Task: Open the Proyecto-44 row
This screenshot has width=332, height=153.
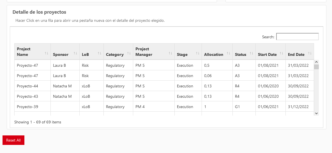Action: pyautogui.click(x=164, y=86)
